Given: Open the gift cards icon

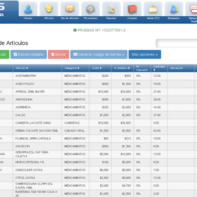Looking at the screenshot, I should pos(193,9).
